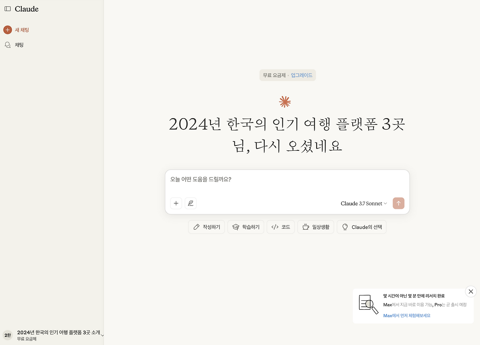Start a new chat via the plus icon
Viewport: 480px width, 345px height.
click(7, 30)
